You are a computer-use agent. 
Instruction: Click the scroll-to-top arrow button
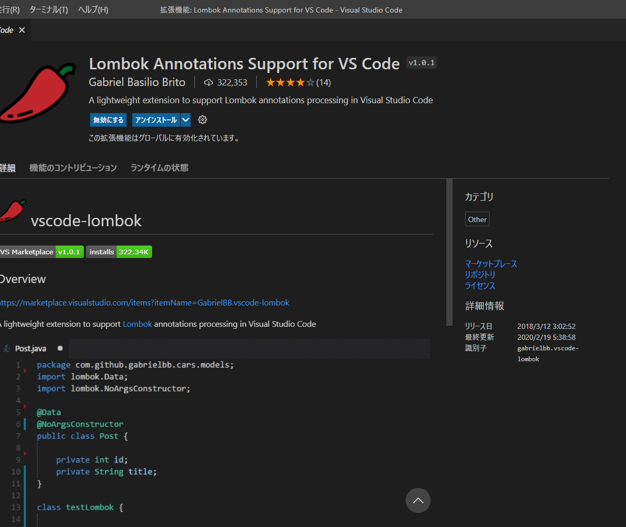(x=418, y=500)
